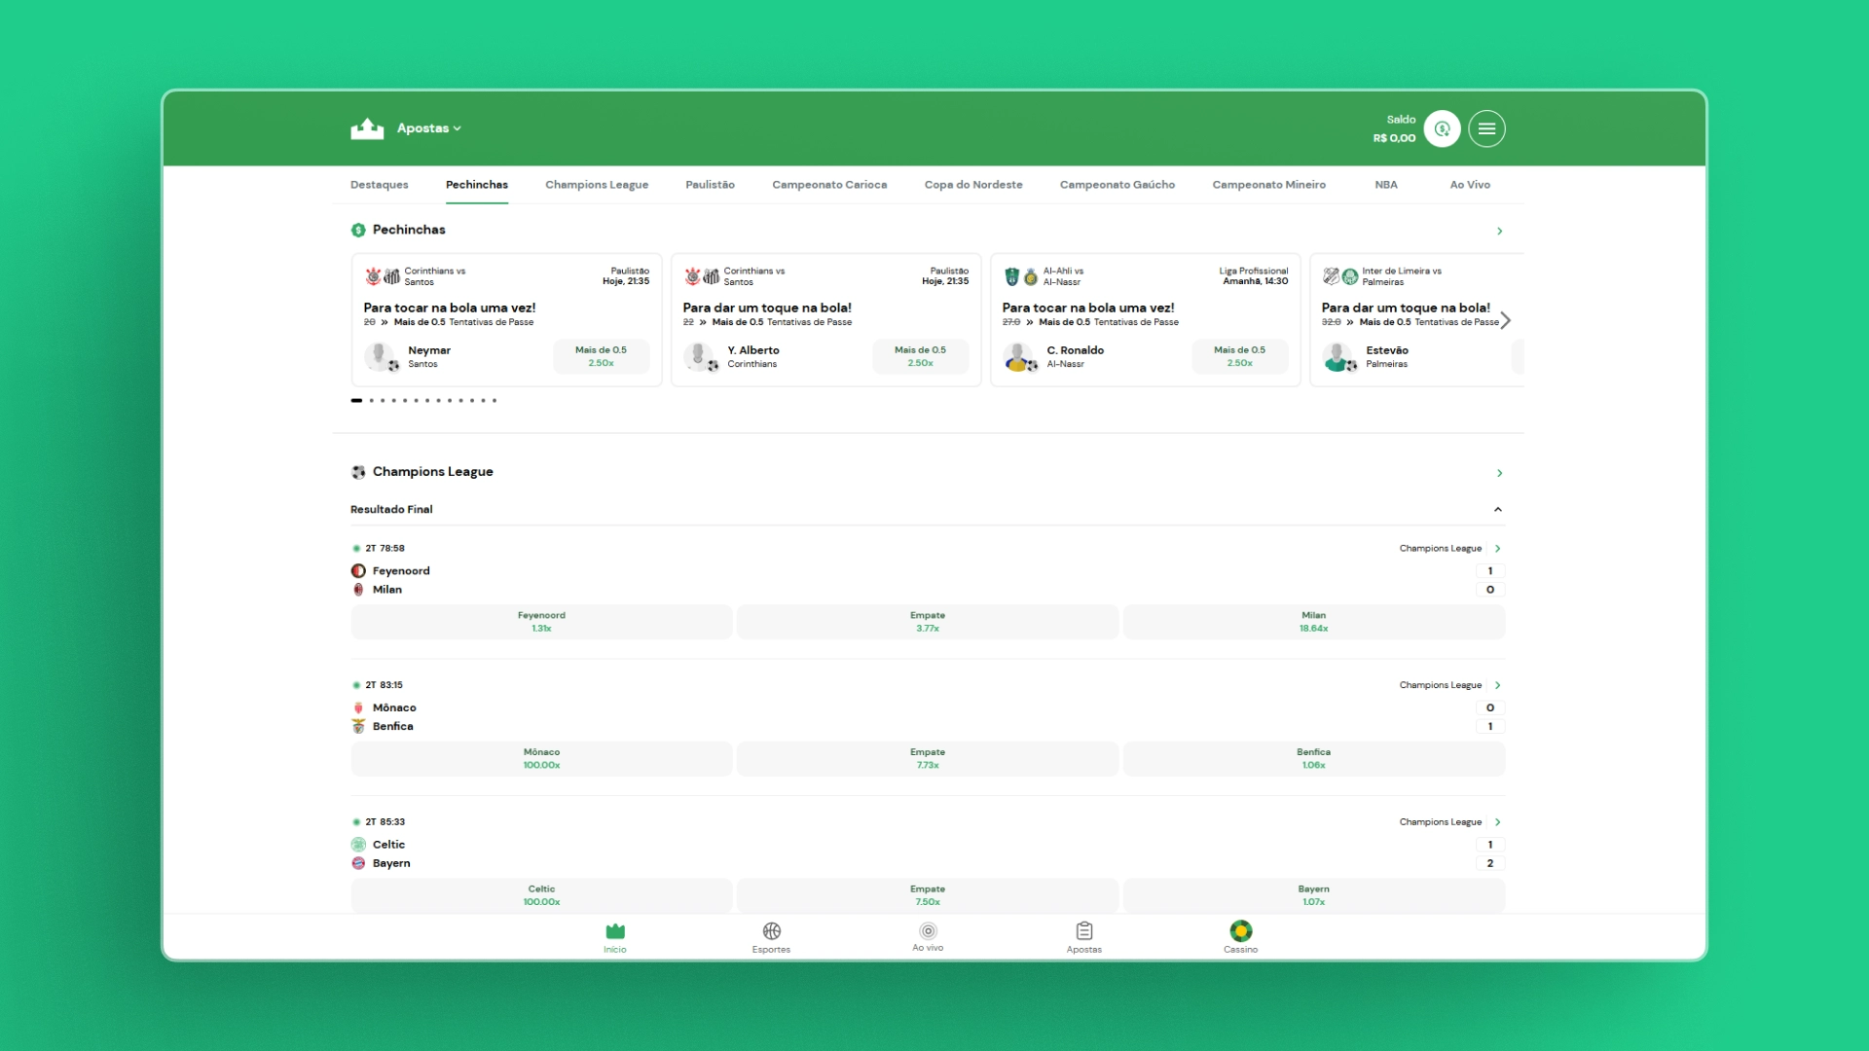
Task: Click Mônaco team crest
Action: tap(358, 708)
